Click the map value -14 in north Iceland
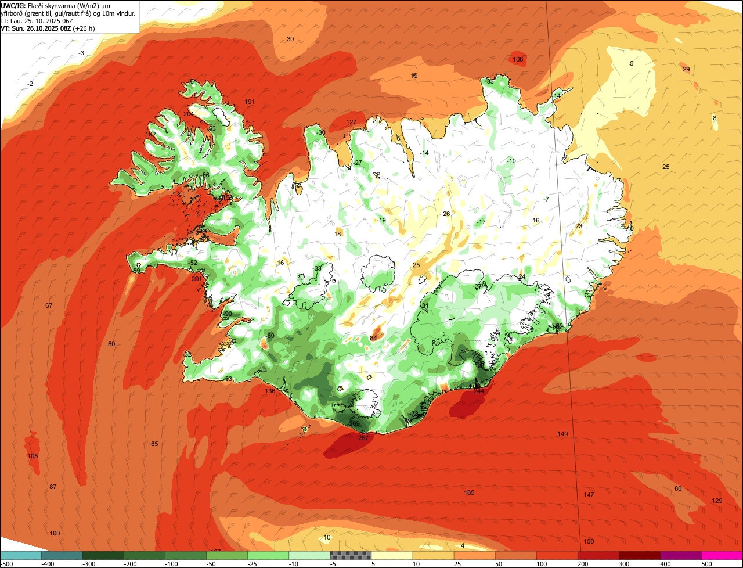The height and width of the screenshot is (568, 743). pos(424,153)
